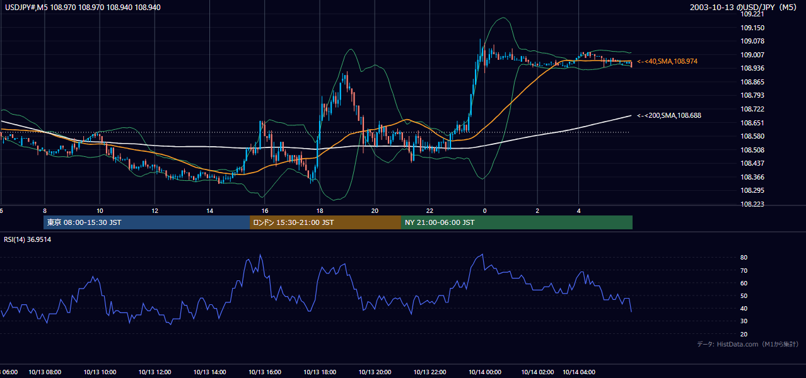Select the ロンドン 15:30-21:00 JST session bar
Image resolution: width=806 pixels, height=378 pixels.
click(325, 222)
